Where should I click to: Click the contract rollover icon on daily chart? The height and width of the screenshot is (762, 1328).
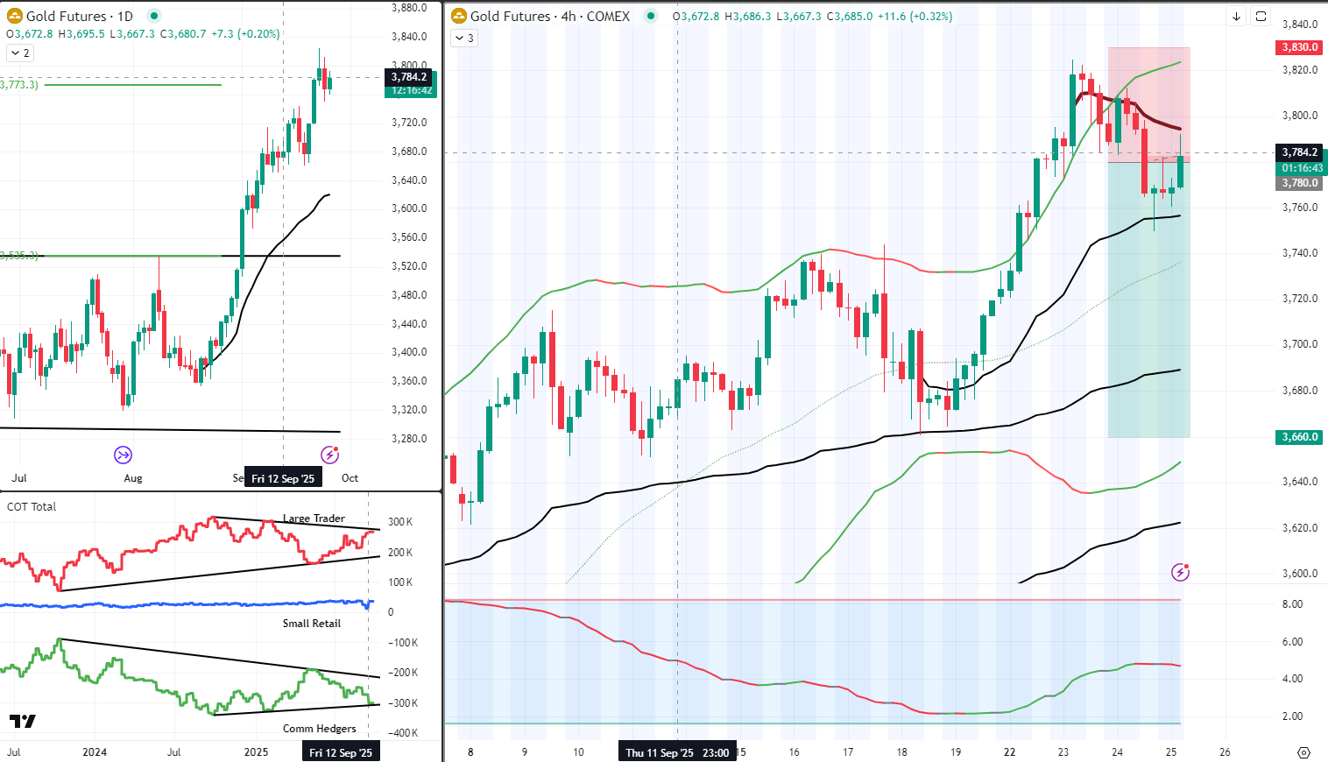click(123, 455)
